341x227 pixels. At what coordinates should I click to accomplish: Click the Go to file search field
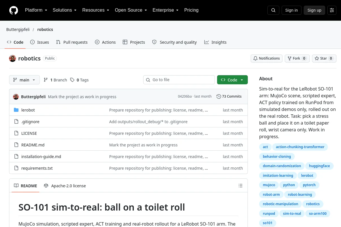(x=179, y=80)
